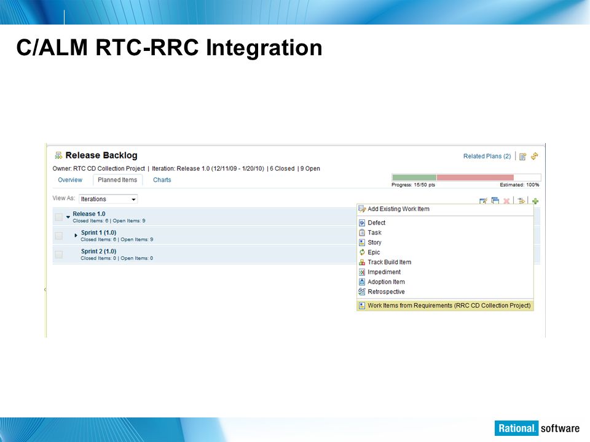Expand the Sprint 1 (1.0) iteration
Image resolution: width=590 pixels, height=442 pixels.
76,235
